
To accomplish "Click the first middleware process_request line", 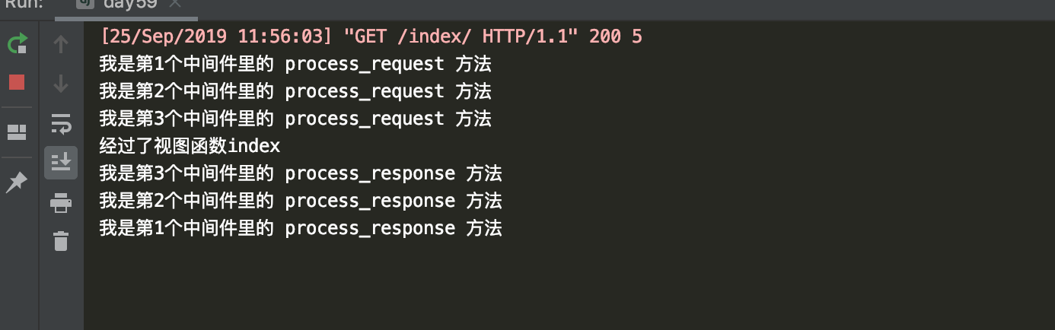I will pyautogui.click(x=295, y=64).
